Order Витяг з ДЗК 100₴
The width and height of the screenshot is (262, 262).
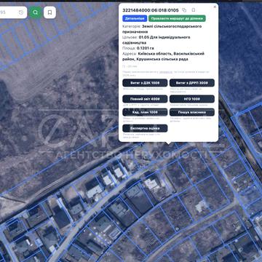(x=145, y=83)
